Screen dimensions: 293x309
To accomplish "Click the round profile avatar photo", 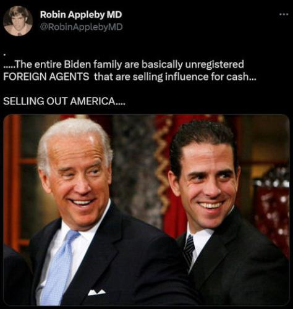I will [18, 21].
